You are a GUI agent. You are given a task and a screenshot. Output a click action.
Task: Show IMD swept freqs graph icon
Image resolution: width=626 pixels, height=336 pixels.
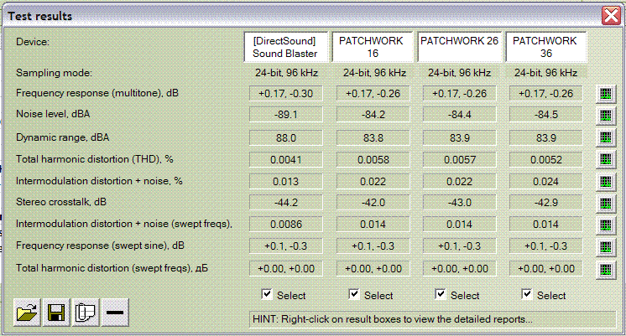pyautogui.click(x=606, y=225)
